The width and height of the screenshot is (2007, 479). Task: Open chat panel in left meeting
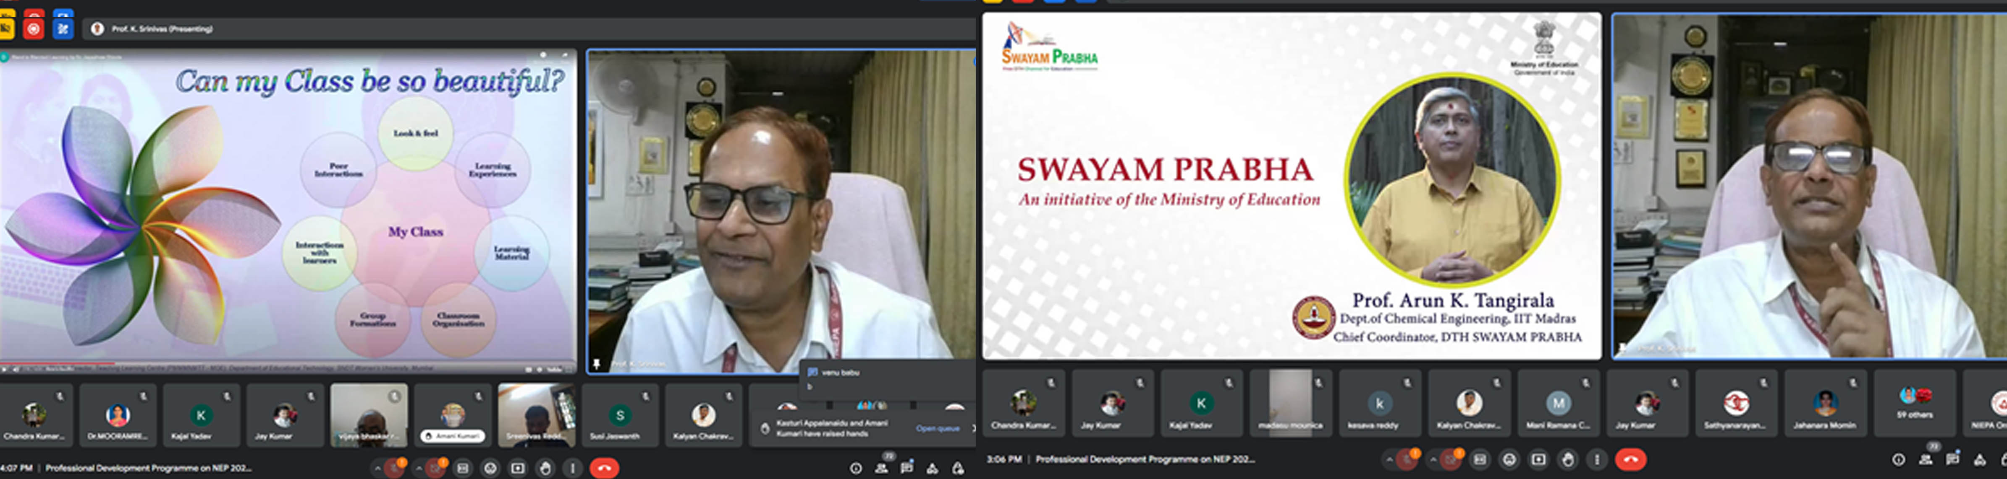pos(907,468)
